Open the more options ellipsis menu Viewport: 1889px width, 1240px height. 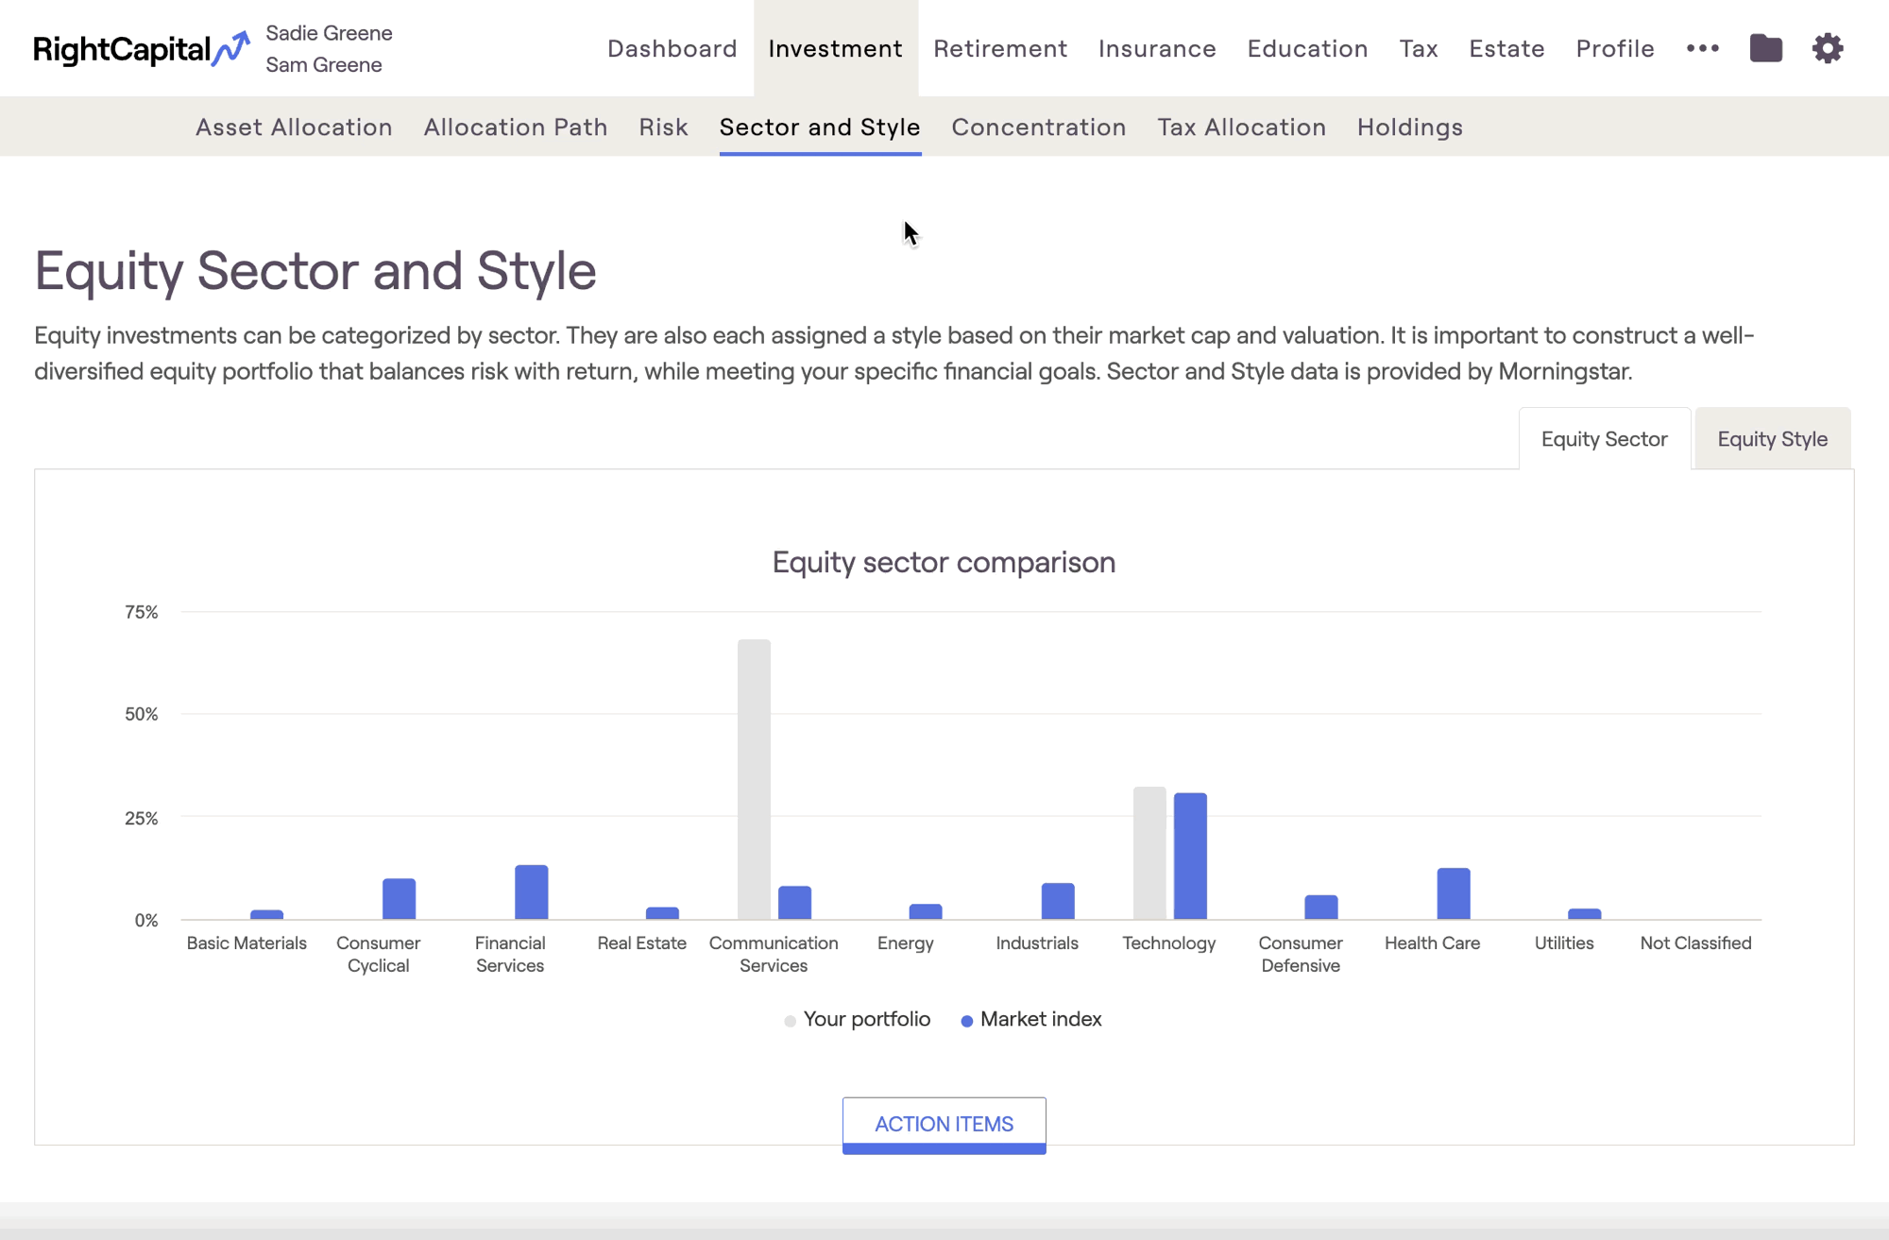point(1702,48)
